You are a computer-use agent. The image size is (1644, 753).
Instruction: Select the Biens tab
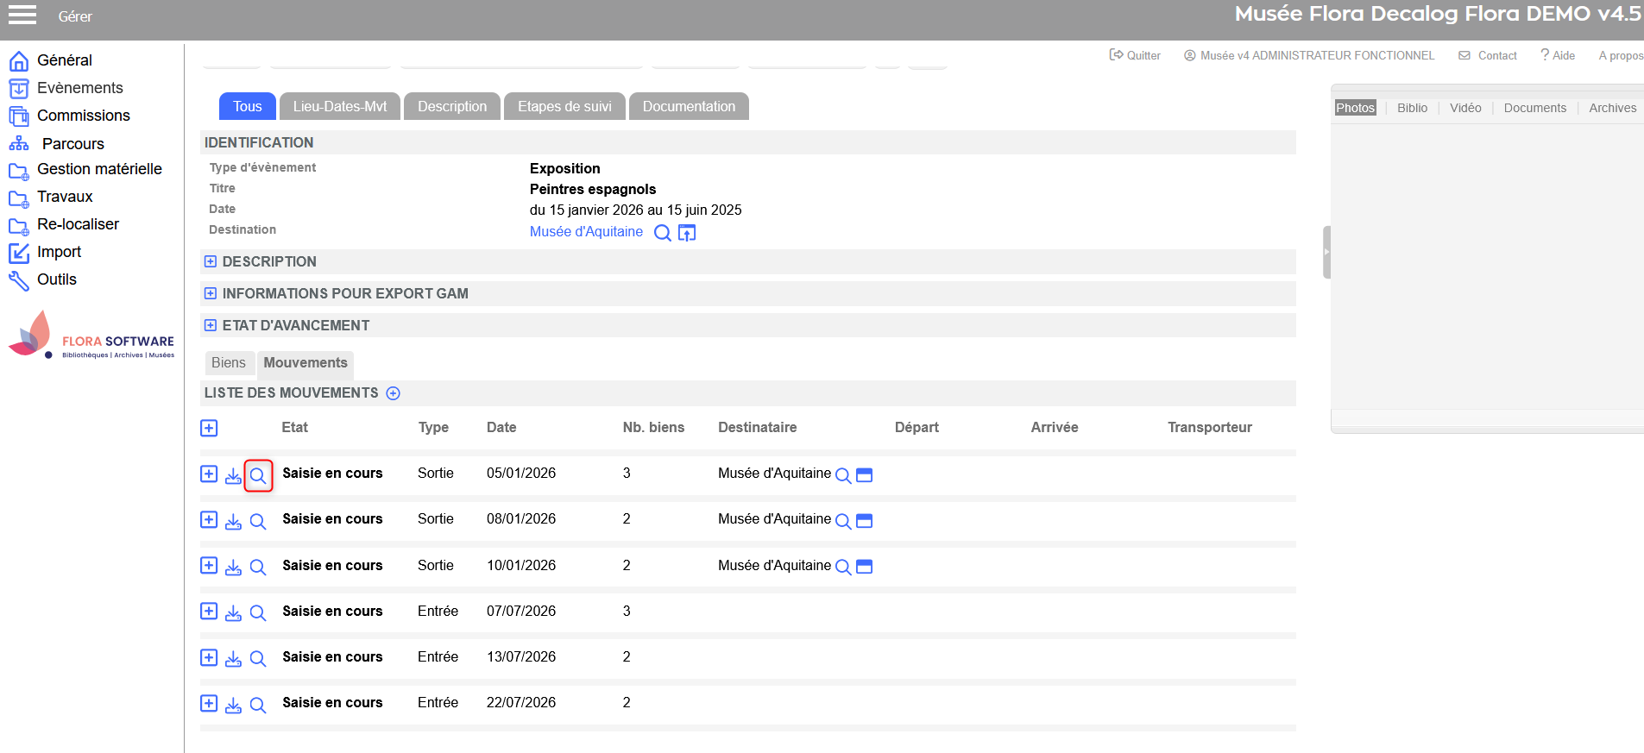click(x=229, y=363)
